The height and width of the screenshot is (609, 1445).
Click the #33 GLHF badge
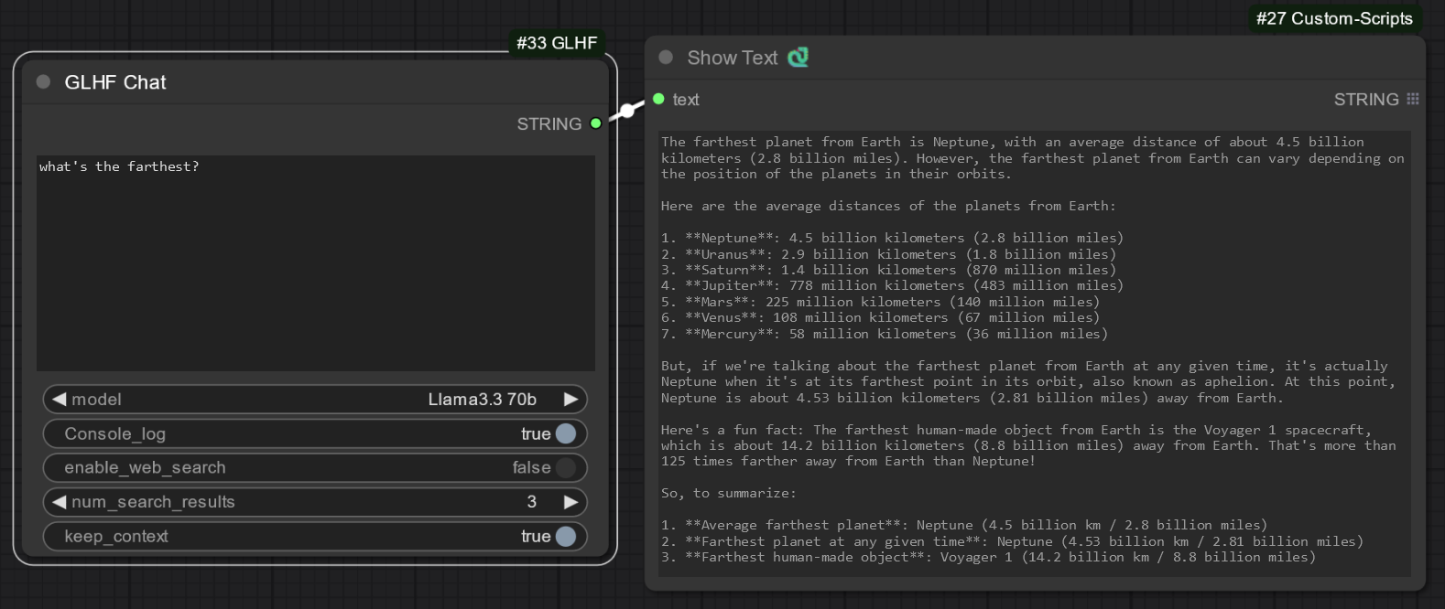(x=557, y=43)
